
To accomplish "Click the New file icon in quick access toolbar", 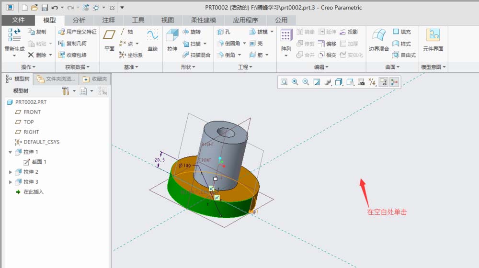I will pos(25,7).
